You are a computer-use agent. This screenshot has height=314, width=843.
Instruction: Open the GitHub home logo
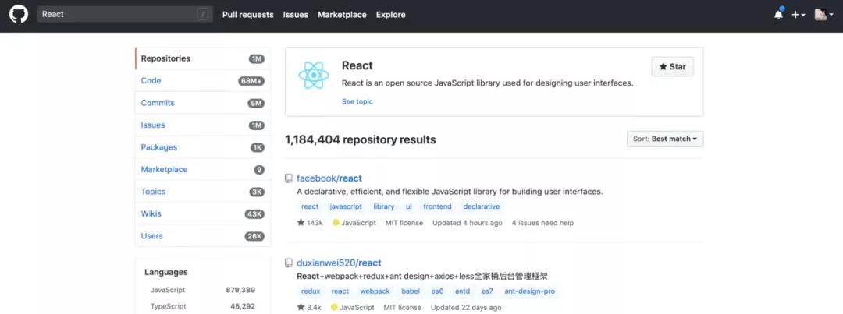point(18,14)
